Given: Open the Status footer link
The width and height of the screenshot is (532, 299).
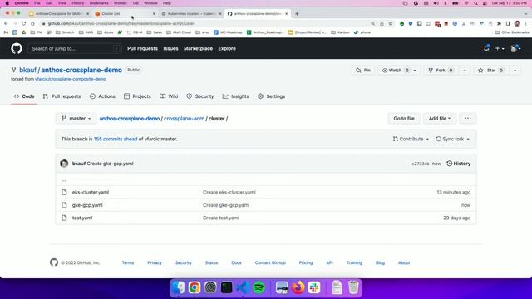Looking at the screenshot, I should click(x=211, y=262).
